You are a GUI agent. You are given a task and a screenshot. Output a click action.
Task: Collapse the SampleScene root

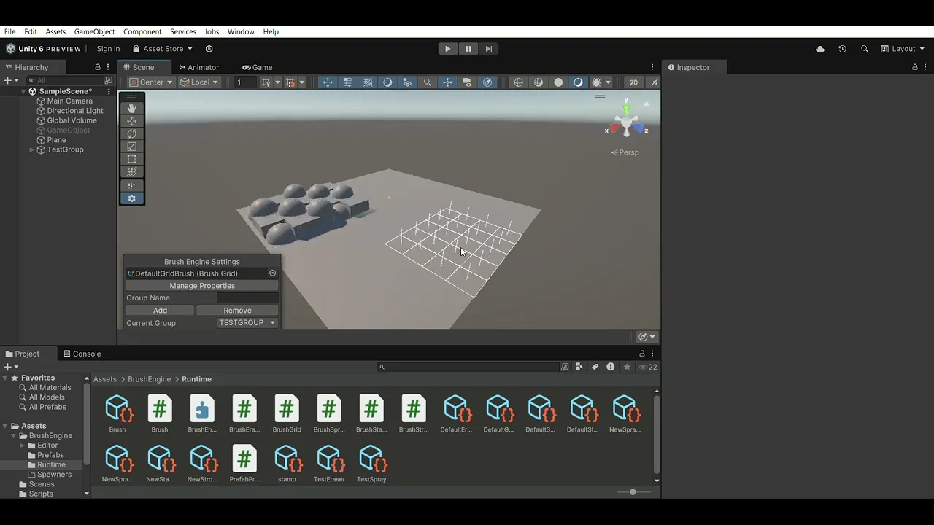click(x=23, y=92)
